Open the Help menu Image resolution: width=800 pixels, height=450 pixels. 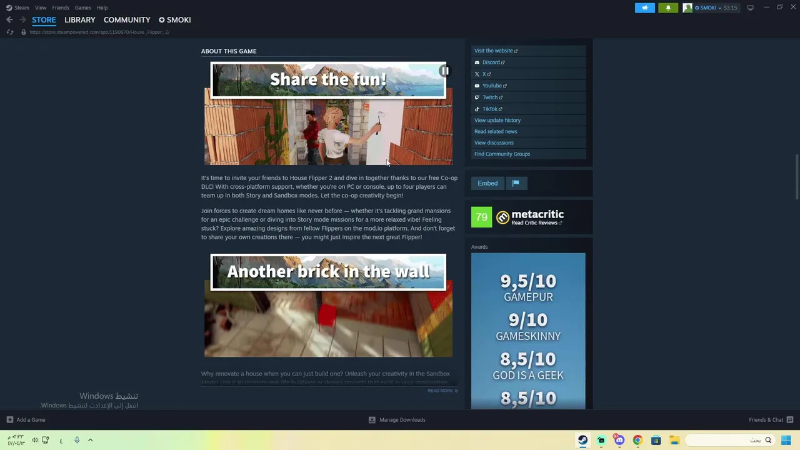(102, 7)
